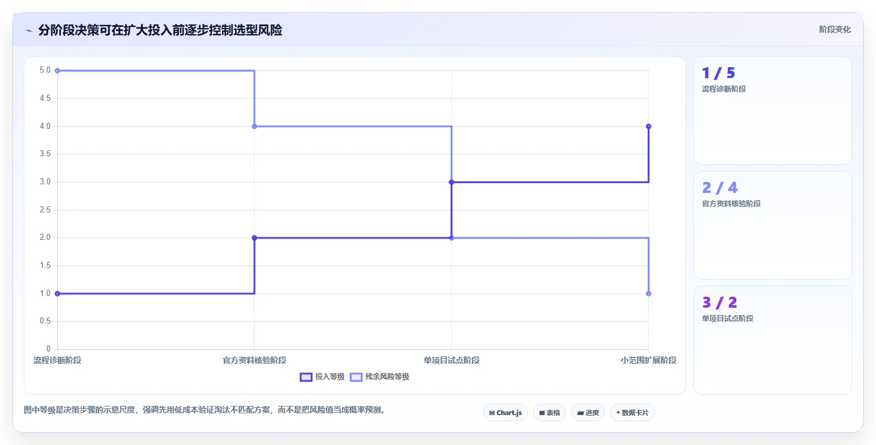Click the 官方资料核验阶段 axis label
This screenshot has height=445, width=876.
click(x=255, y=360)
